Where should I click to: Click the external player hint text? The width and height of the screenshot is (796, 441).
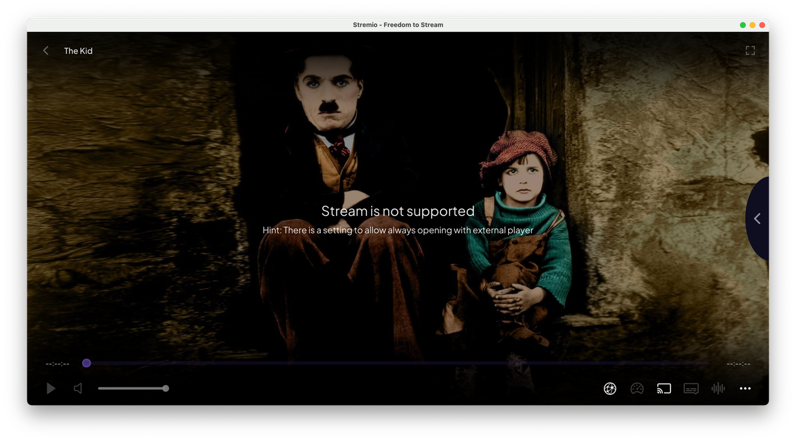pos(398,230)
